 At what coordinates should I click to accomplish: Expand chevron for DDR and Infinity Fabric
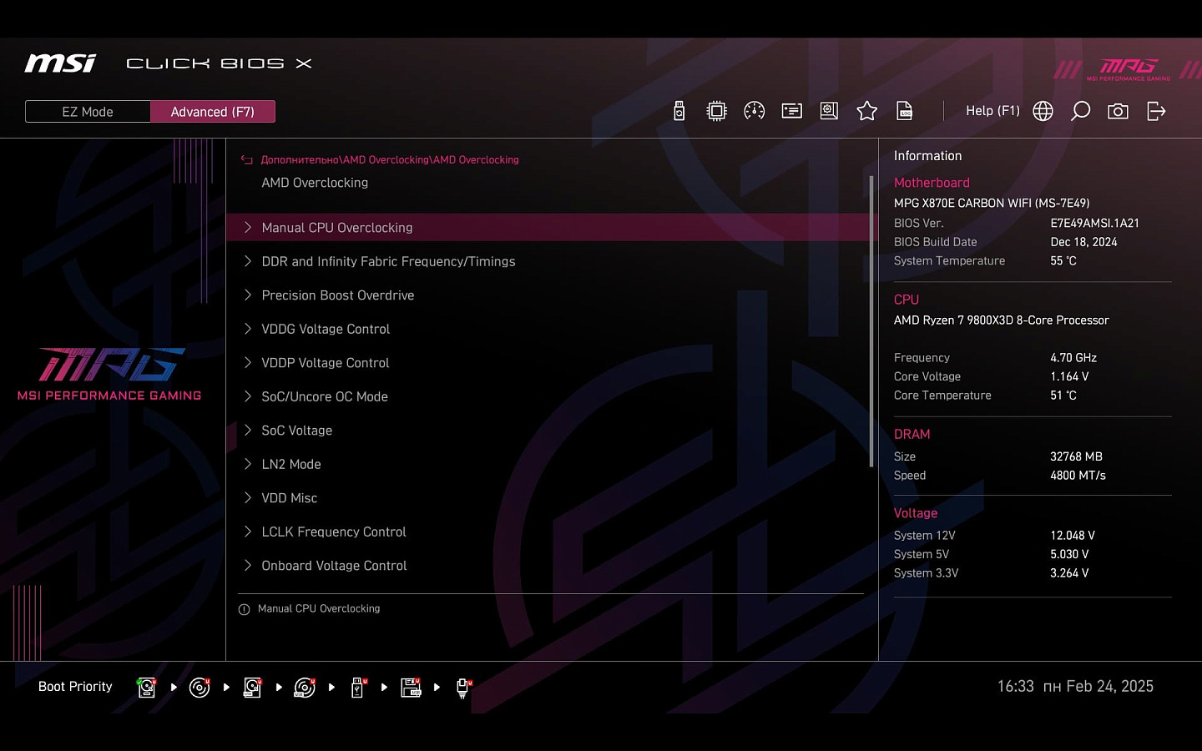(248, 261)
